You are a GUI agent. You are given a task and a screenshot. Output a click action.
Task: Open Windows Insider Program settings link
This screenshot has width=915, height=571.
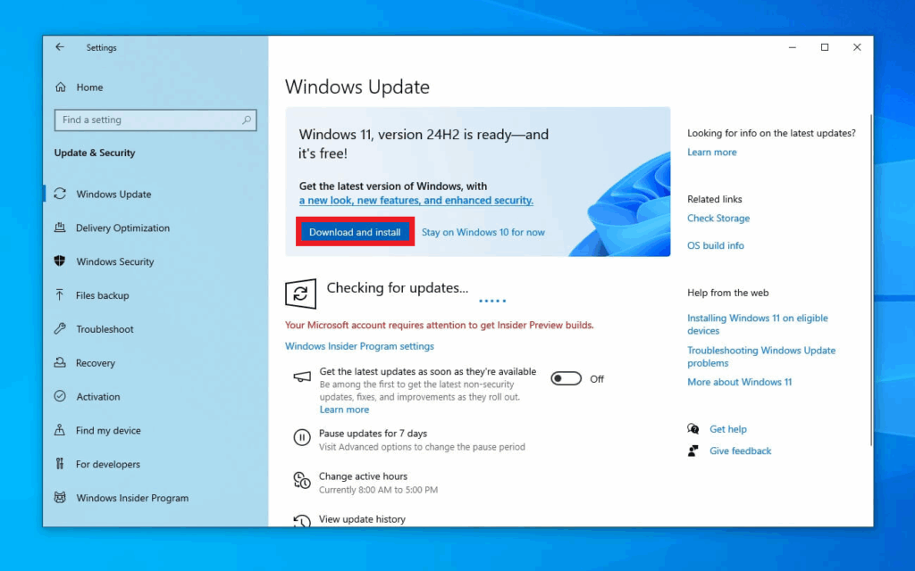click(x=359, y=346)
